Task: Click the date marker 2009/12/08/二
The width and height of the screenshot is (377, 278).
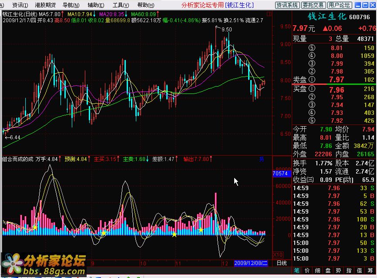Action: pyautogui.click(x=251, y=263)
